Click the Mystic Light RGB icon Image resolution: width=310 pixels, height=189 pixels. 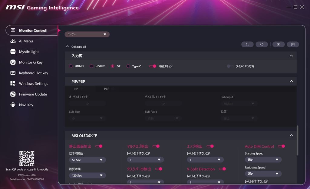coord(13,51)
